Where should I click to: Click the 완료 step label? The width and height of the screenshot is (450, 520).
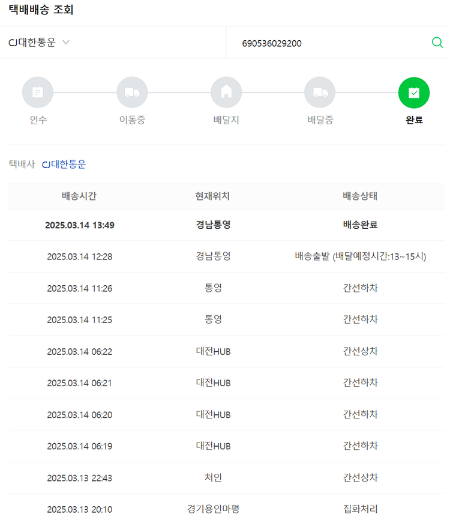[414, 120]
